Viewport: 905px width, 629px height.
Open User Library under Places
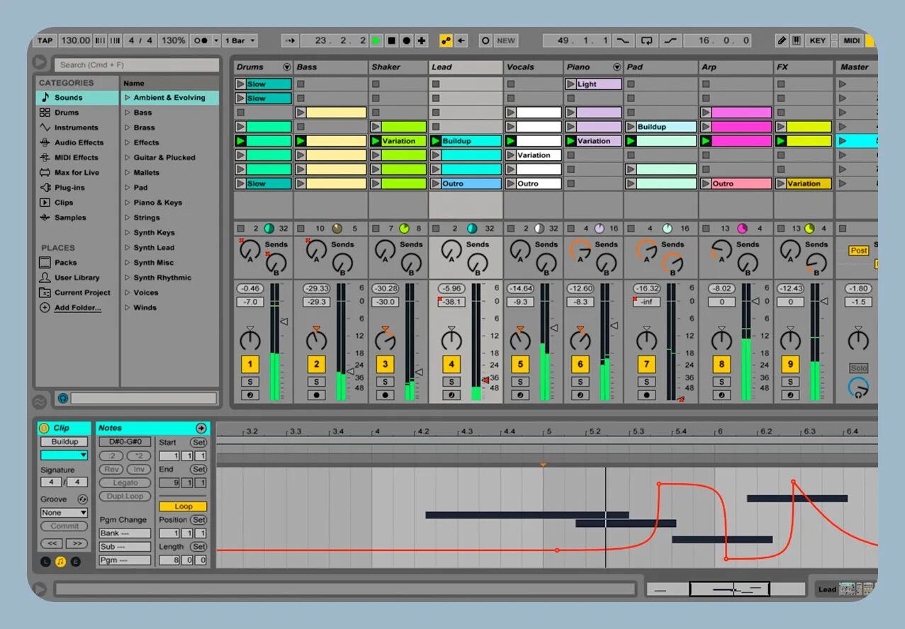[x=77, y=278]
